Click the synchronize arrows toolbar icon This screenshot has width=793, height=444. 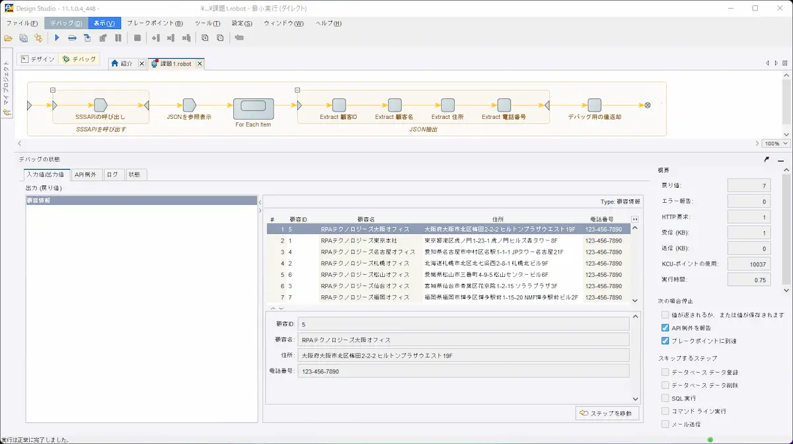pos(38,38)
